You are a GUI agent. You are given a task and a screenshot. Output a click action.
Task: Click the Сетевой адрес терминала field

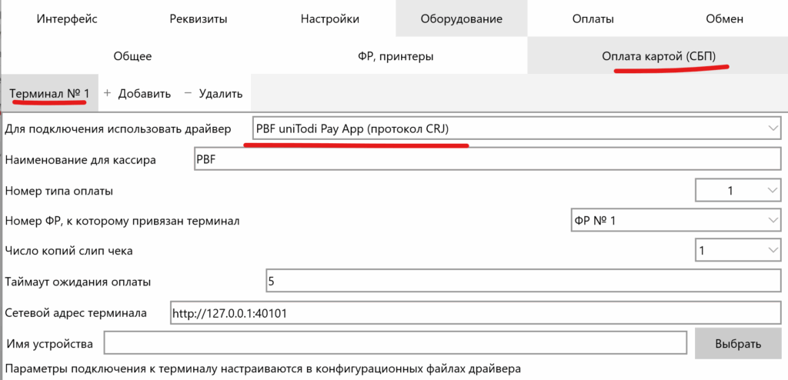475,312
